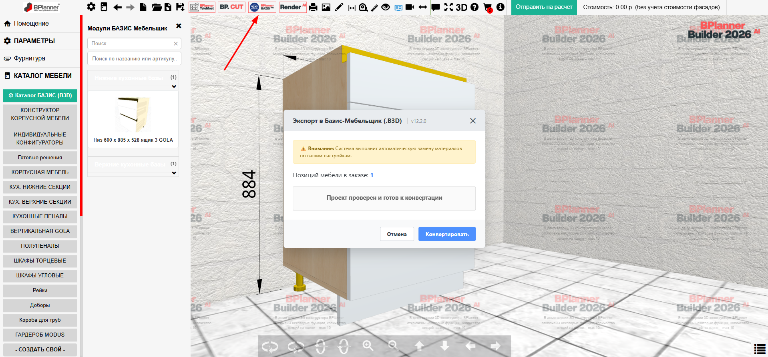Pan the view right with the bottom arrow
Screen dimensions: 768x357
coord(496,345)
